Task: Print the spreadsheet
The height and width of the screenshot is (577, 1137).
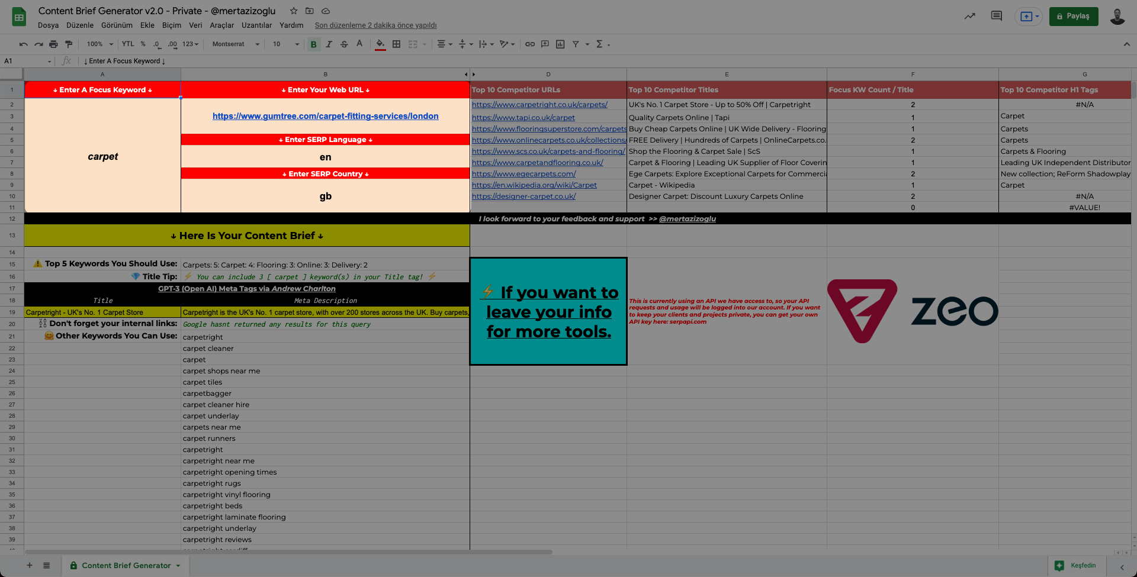Action: [54, 44]
